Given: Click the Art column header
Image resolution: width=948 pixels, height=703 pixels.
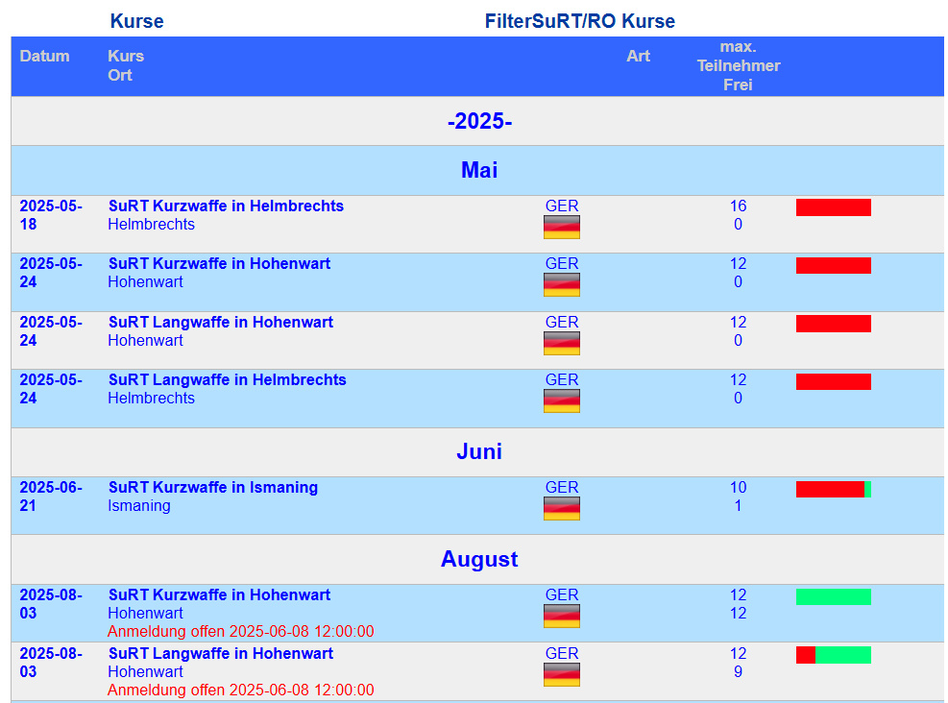Looking at the screenshot, I should (638, 57).
